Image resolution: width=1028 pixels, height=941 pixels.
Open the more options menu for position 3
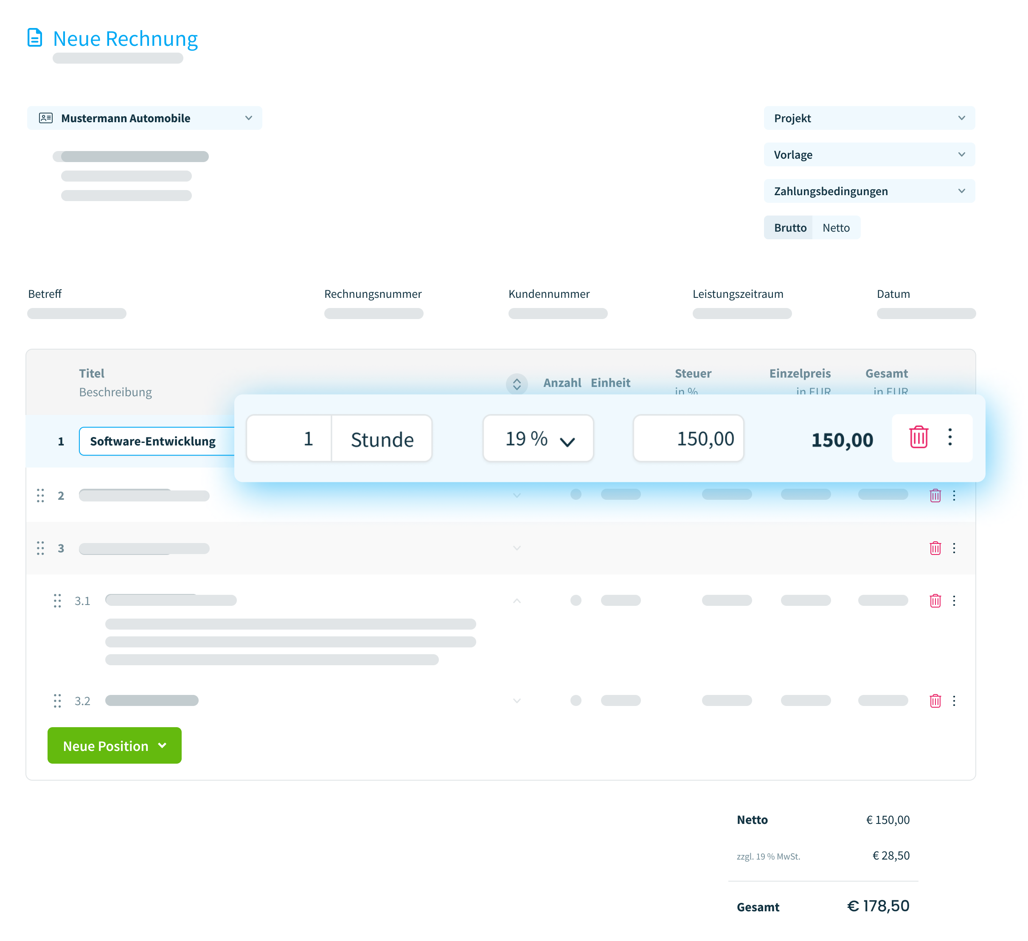point(954,548)
